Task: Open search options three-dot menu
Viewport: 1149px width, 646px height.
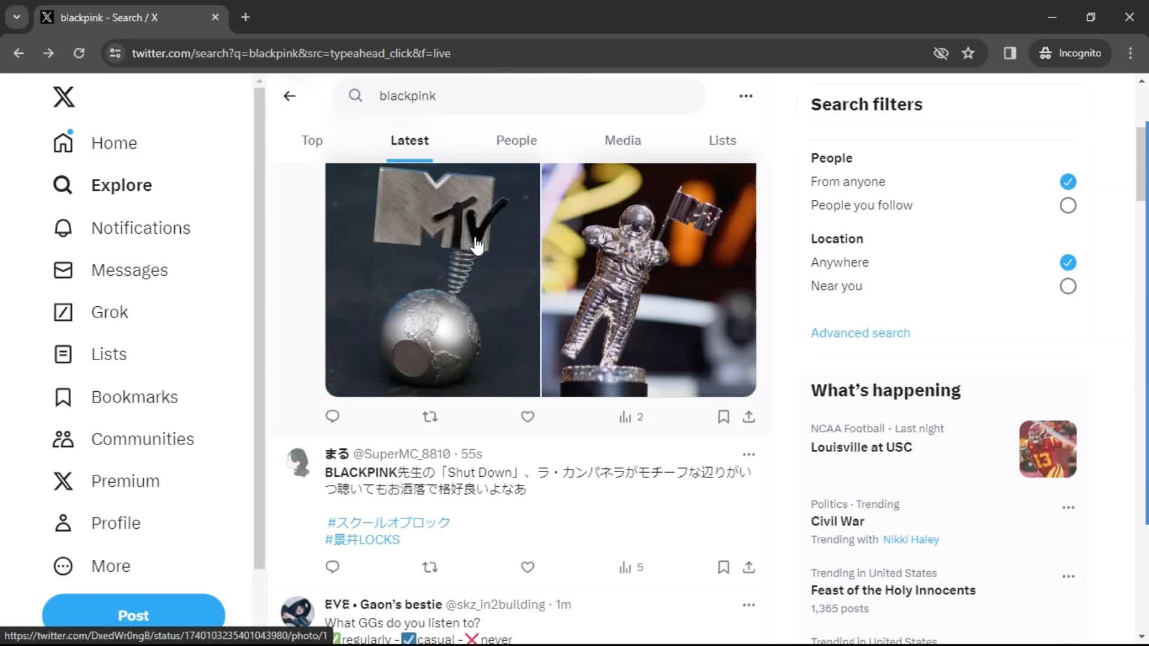Action: 746,96
